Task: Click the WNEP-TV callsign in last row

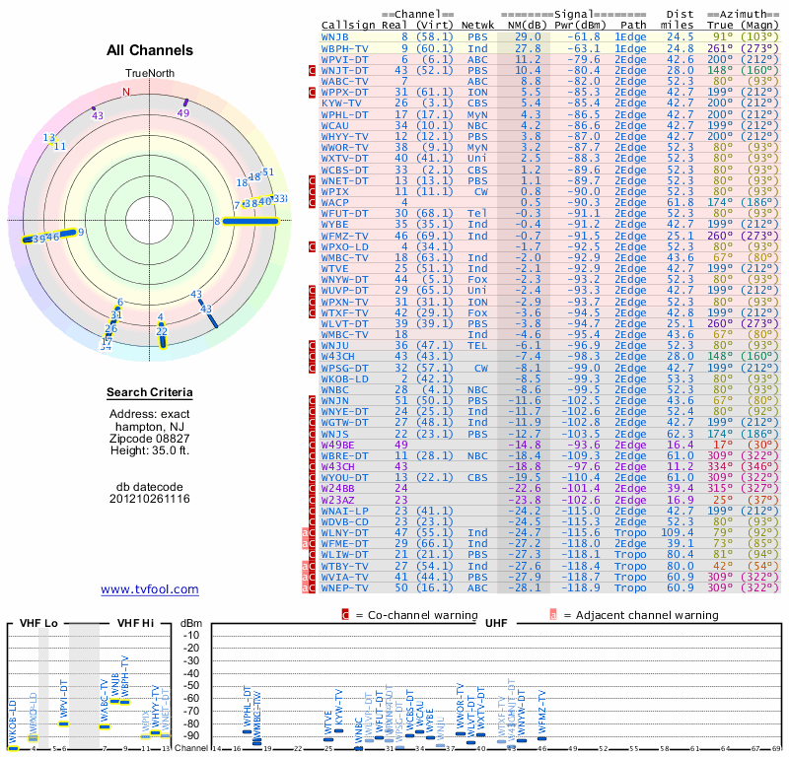Action: point(344,587)
